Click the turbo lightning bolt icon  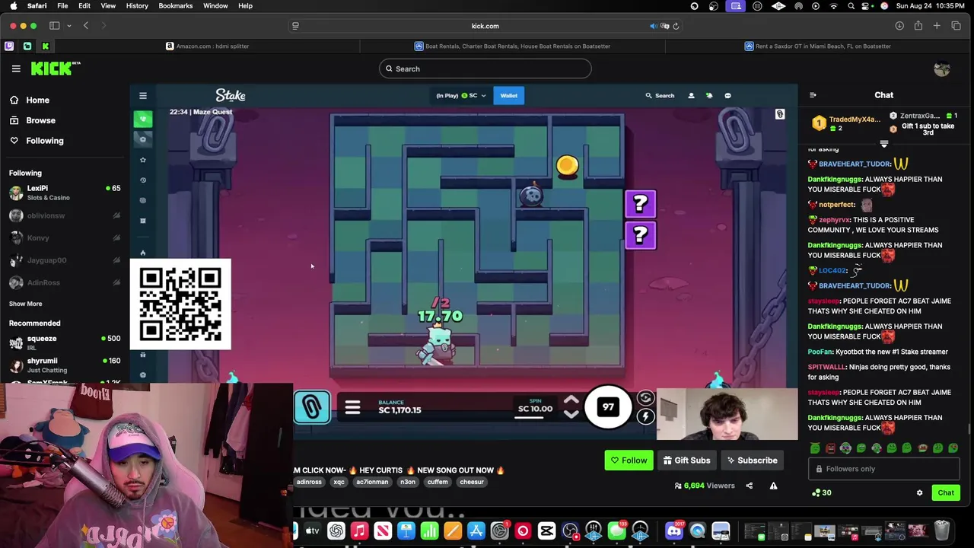point(645,416)
